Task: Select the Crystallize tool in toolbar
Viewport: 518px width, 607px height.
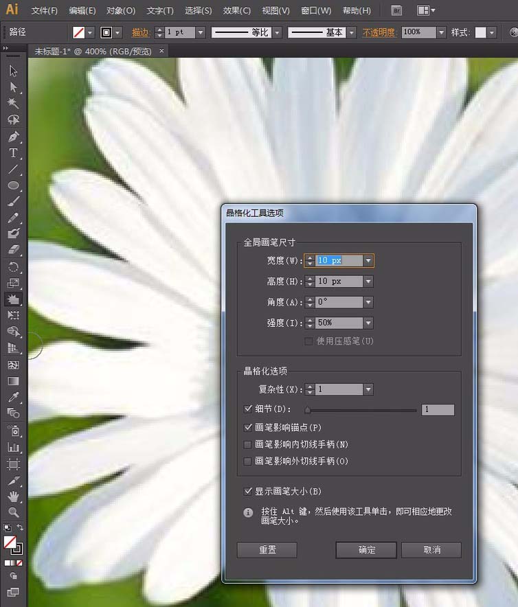Action: coord(13,299)
